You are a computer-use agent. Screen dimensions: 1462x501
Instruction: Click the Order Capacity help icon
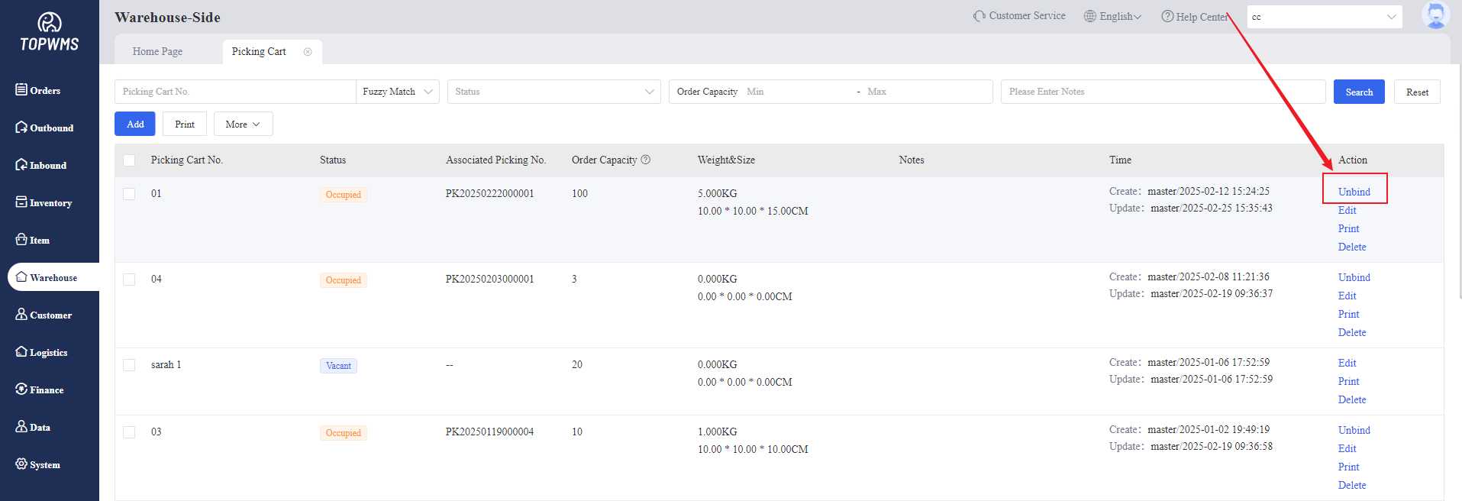[646, 160]
